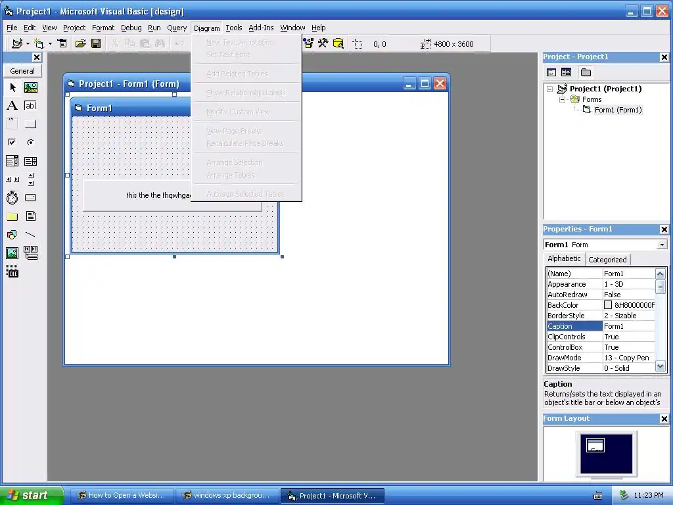Image resolution: width=673 pixels, height=505 pixels.
Task: Collapse the Project1 (Project1) tree node
Action: (550, 89)
